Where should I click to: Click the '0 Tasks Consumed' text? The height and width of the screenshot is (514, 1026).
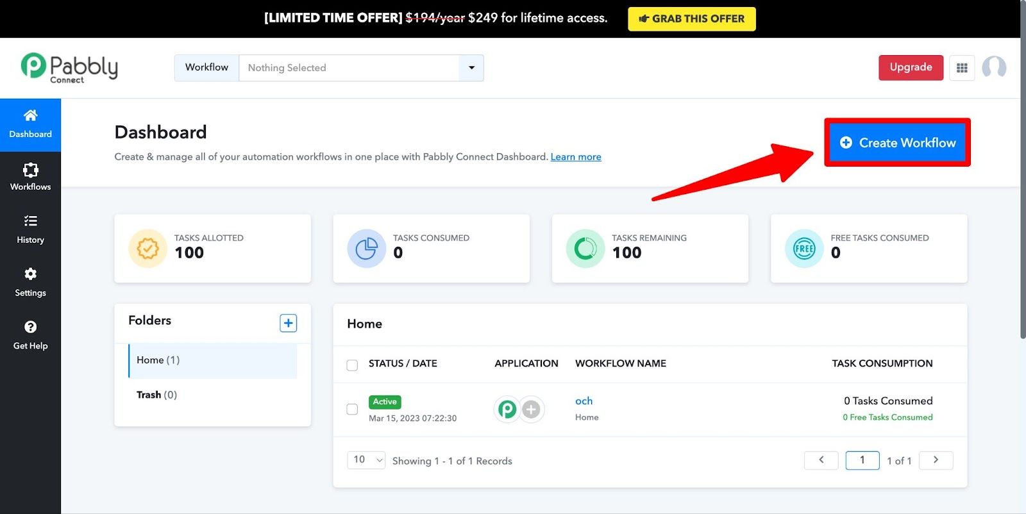[x=888, y=401]
